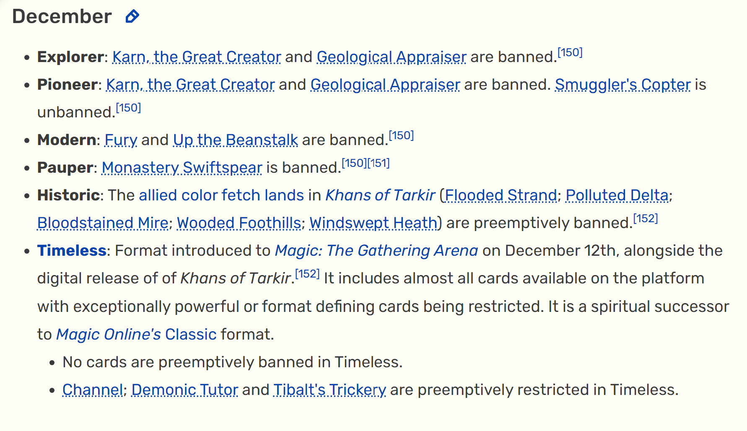The image size is (747, 431).
Task: Open the Polluted Delta link
Action: pos(617,195)
